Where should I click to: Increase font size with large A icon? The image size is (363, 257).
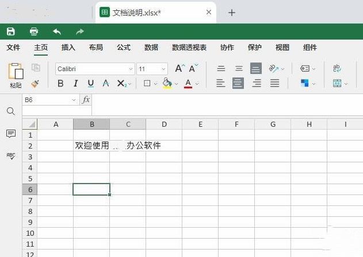[179, 68]
